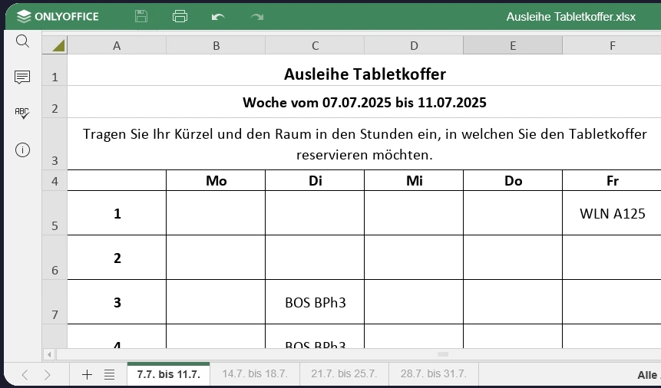The image size is (661, 388).
Task: Select column E header
Action: 513,46
